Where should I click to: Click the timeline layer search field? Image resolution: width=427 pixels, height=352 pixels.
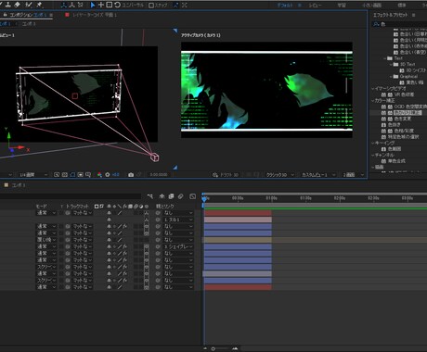coord(71,196)
